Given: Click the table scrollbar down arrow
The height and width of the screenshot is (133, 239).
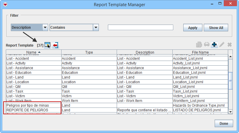Looking at the screenshot, I should coord(230,112).
